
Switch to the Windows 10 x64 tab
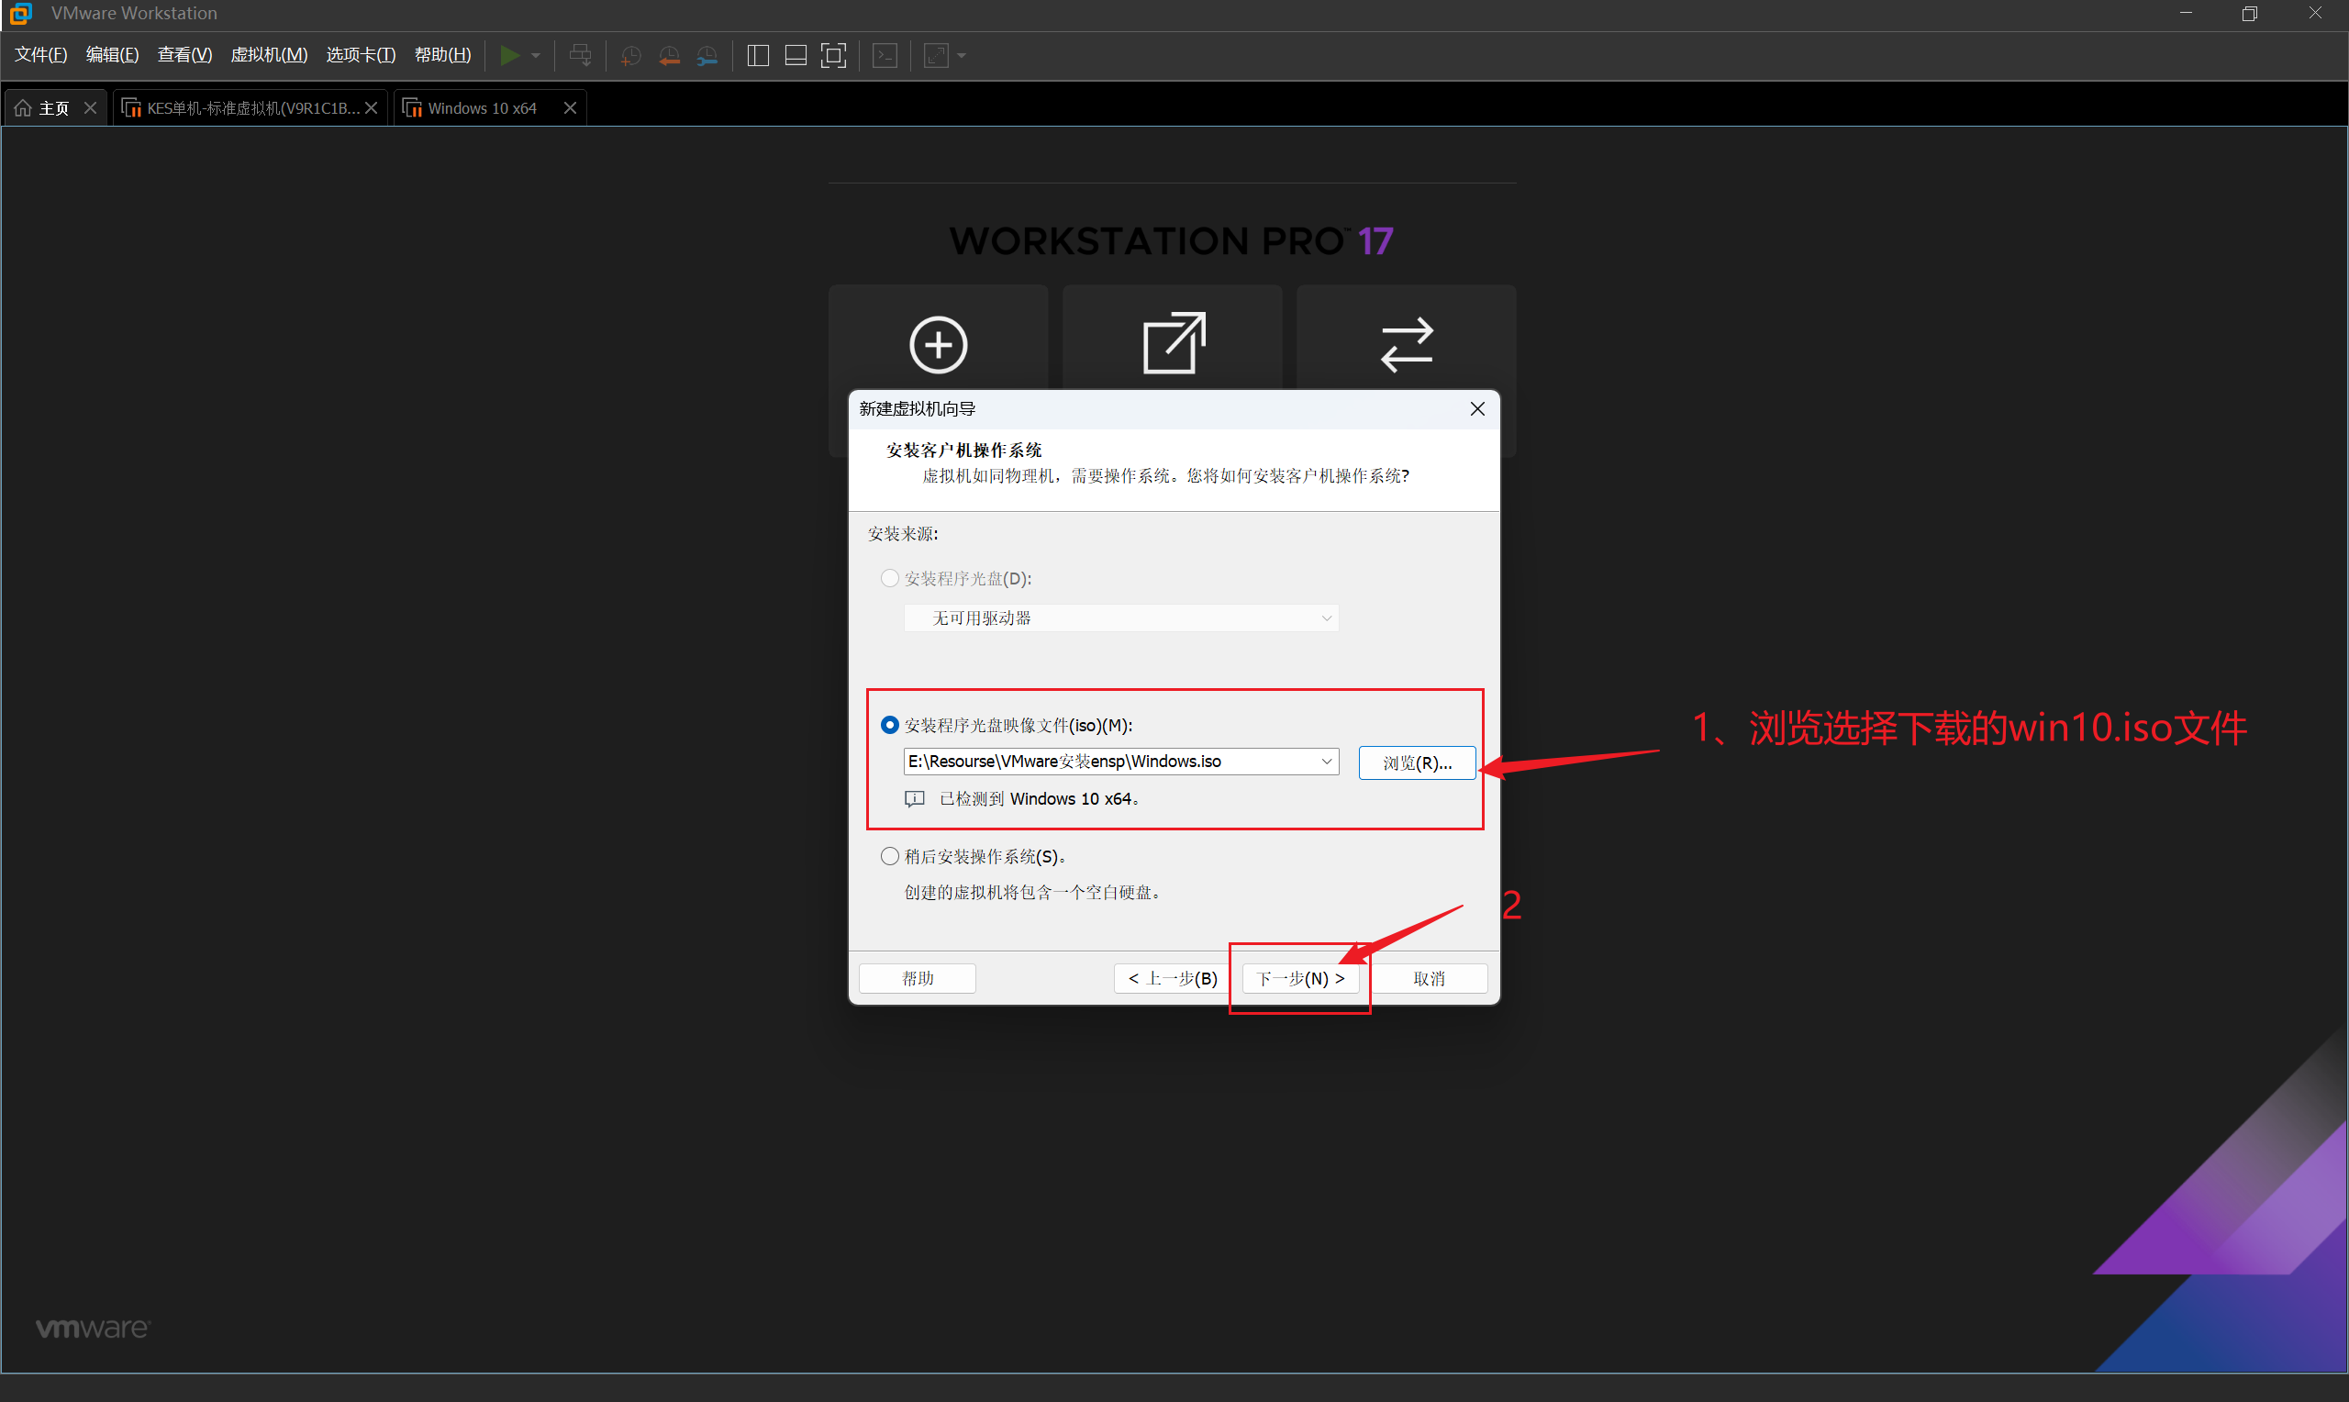pyautogui.click(x=482, y=108)
